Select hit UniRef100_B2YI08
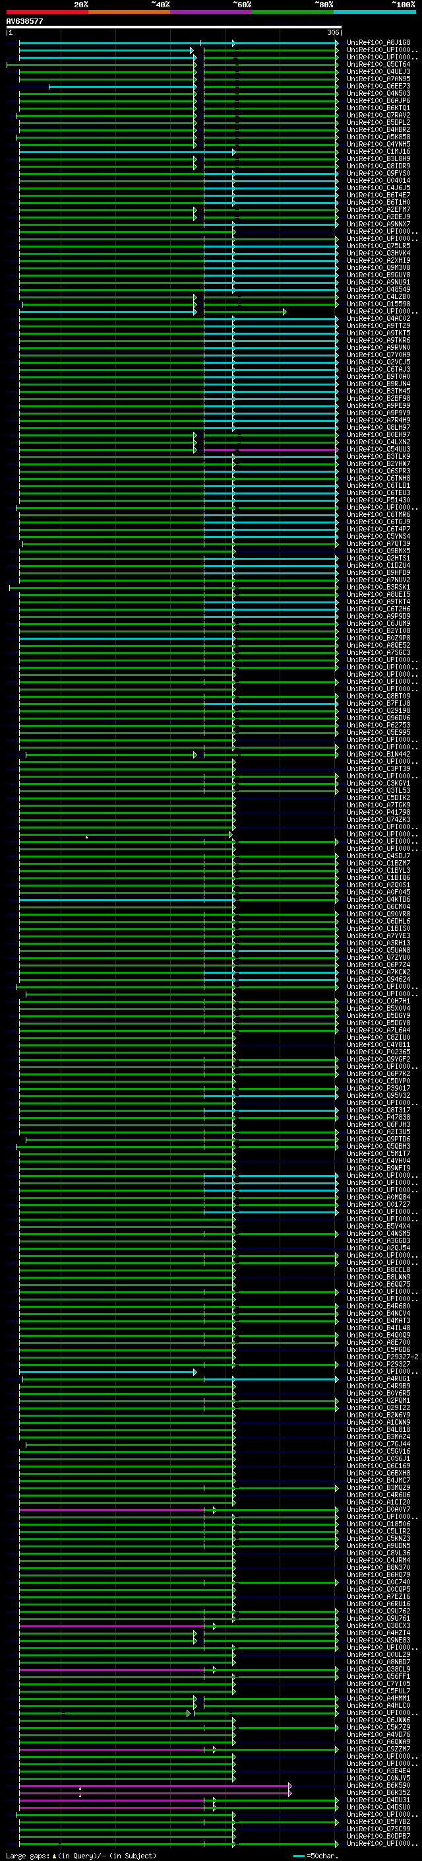This screenshot has width=422, height=1861. point(378,630)
